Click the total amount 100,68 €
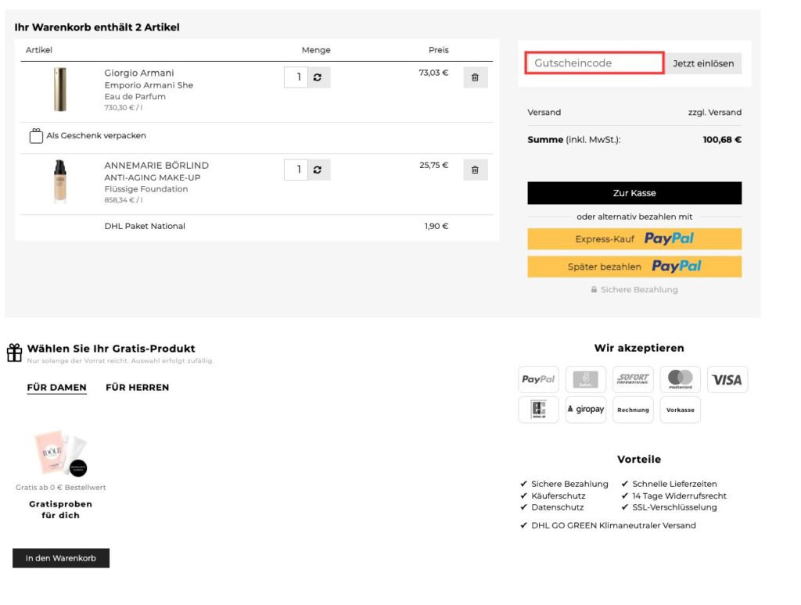Image resolution: width=801 pixels, height=605 pixels. (x=722, y=139)
